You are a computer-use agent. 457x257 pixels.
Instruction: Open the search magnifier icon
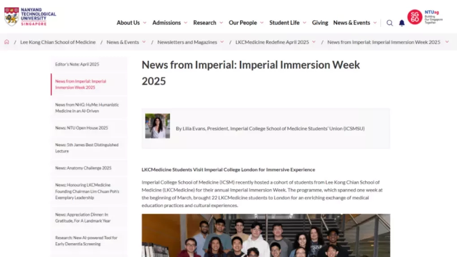tap(389, 23)
